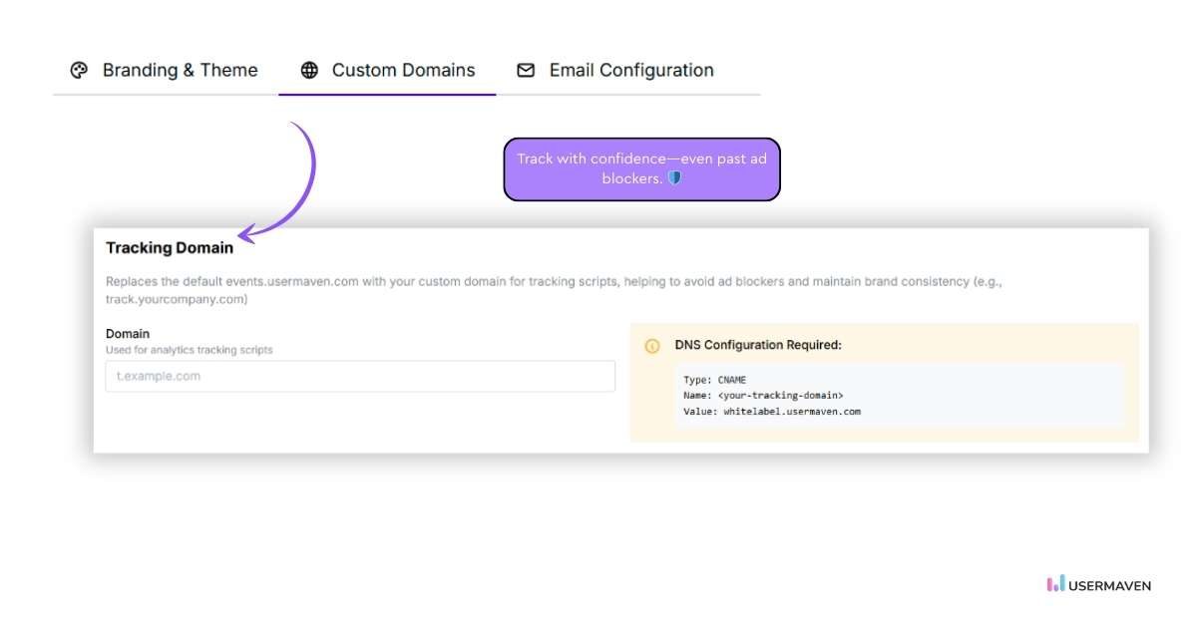
Task: Click the shield emoji in the callout
Action: (674, 178)
